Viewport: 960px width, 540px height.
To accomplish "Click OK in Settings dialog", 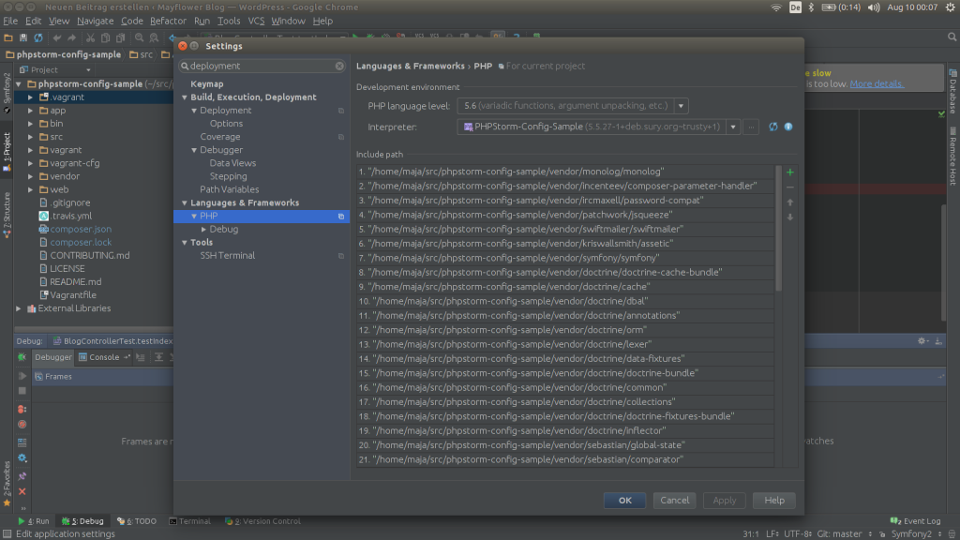I will coord(624,501).
